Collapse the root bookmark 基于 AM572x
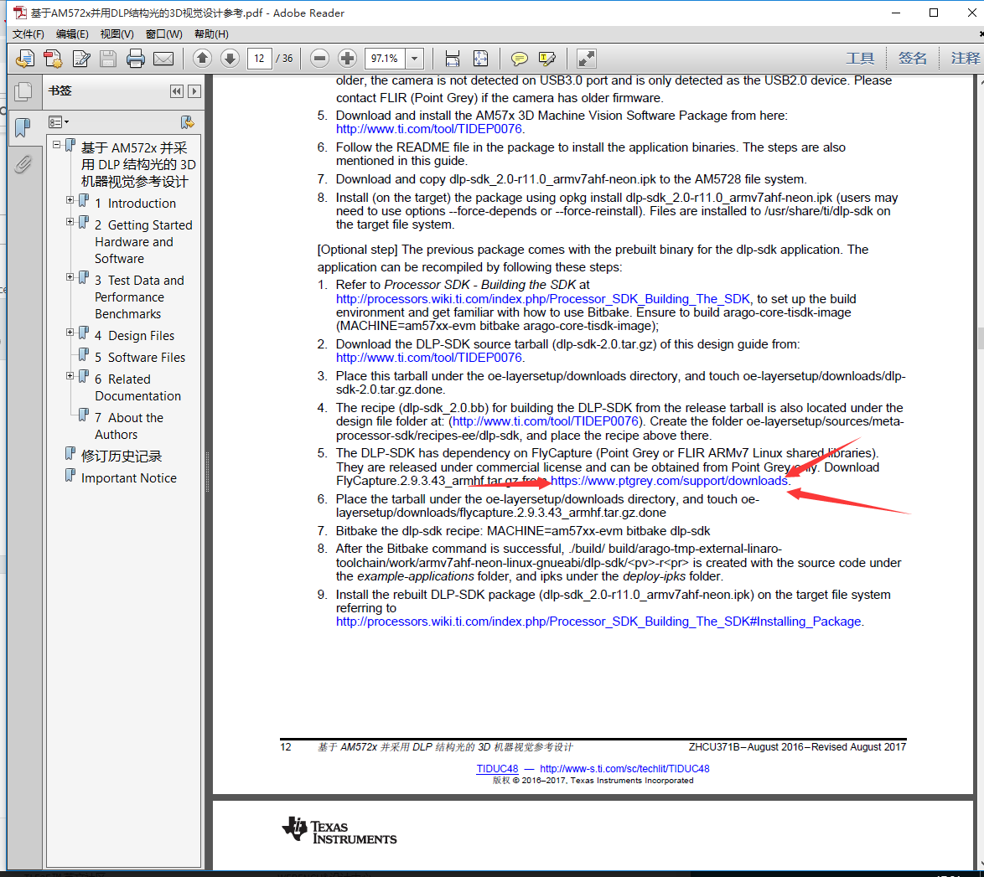 coord(56,144)
